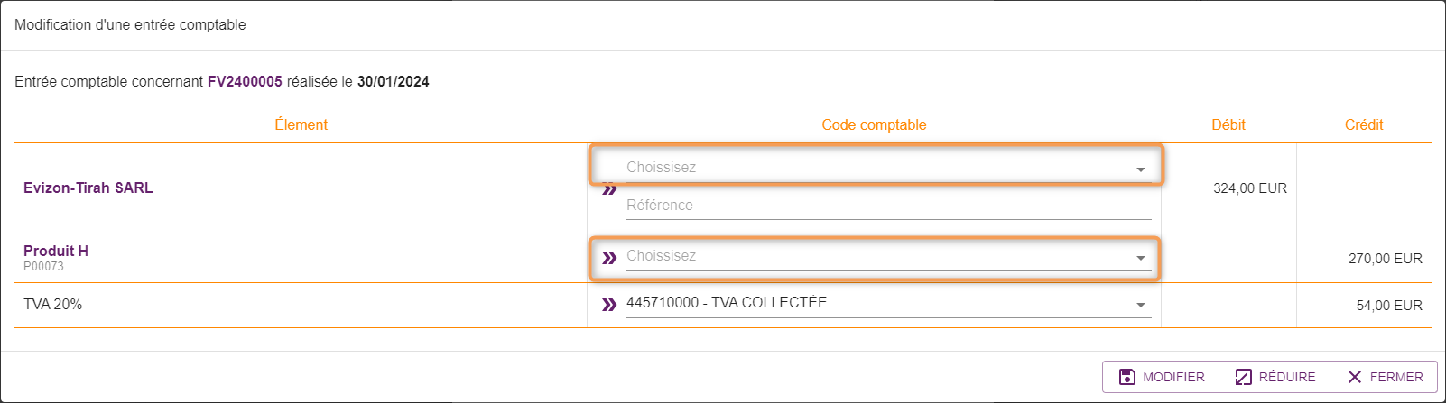Minimize the dialog using RÉDUIRE
Viewport: 1446px width, 403px height.
[1275, 377]
